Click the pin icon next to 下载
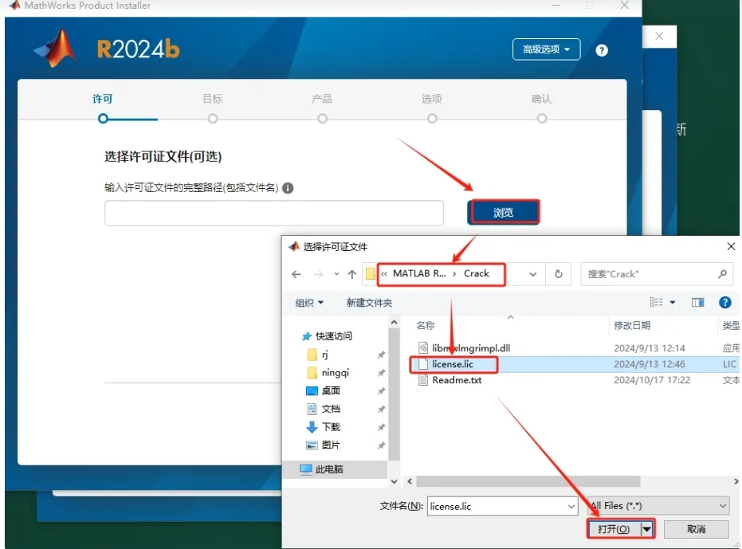The height and width of the screenshot is (549, 742). [x=381, y=427]
